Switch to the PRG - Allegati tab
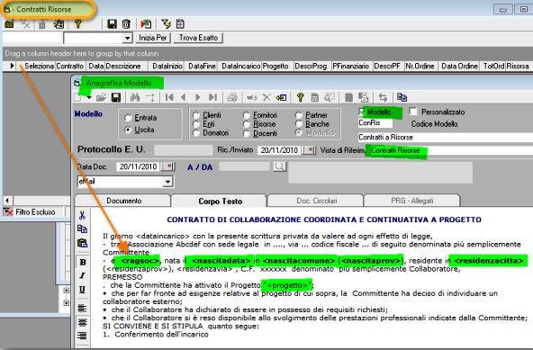 [412, 201]
